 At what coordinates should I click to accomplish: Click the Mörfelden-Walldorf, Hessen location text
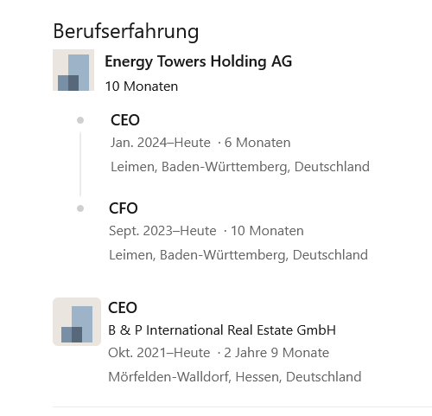[x=235, y=377]
